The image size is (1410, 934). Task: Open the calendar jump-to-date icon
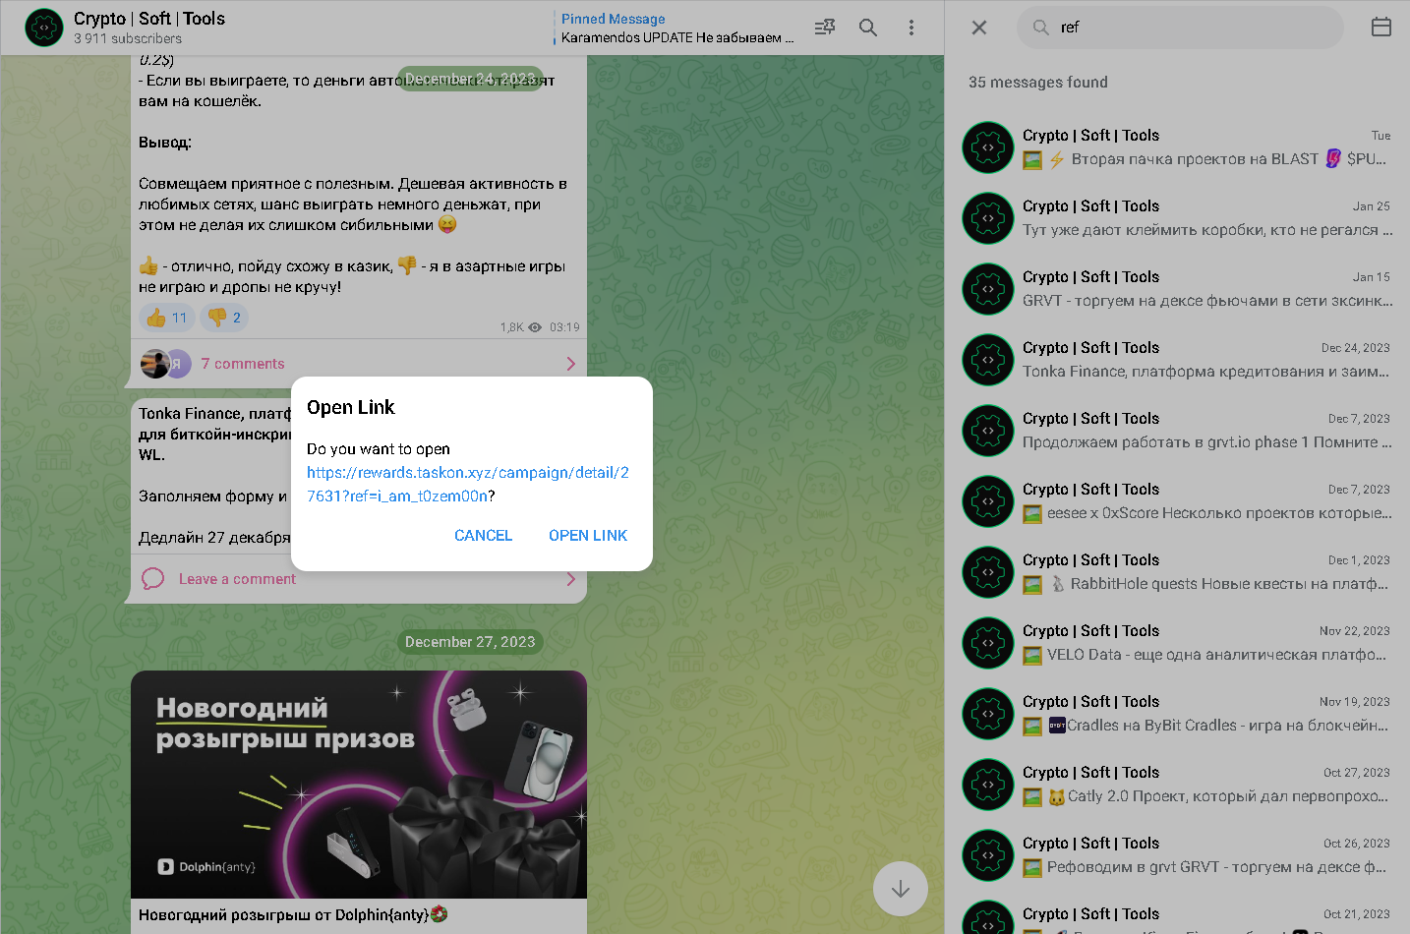pyautogui.click(x=1381, y=28)
